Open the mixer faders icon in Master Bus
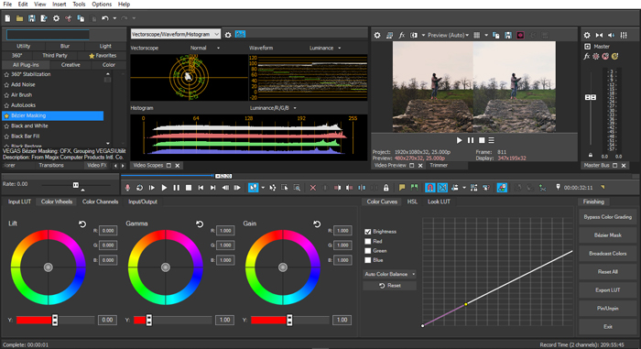The width and height of the screenshot is (641, 349). [x=624, y=35]
